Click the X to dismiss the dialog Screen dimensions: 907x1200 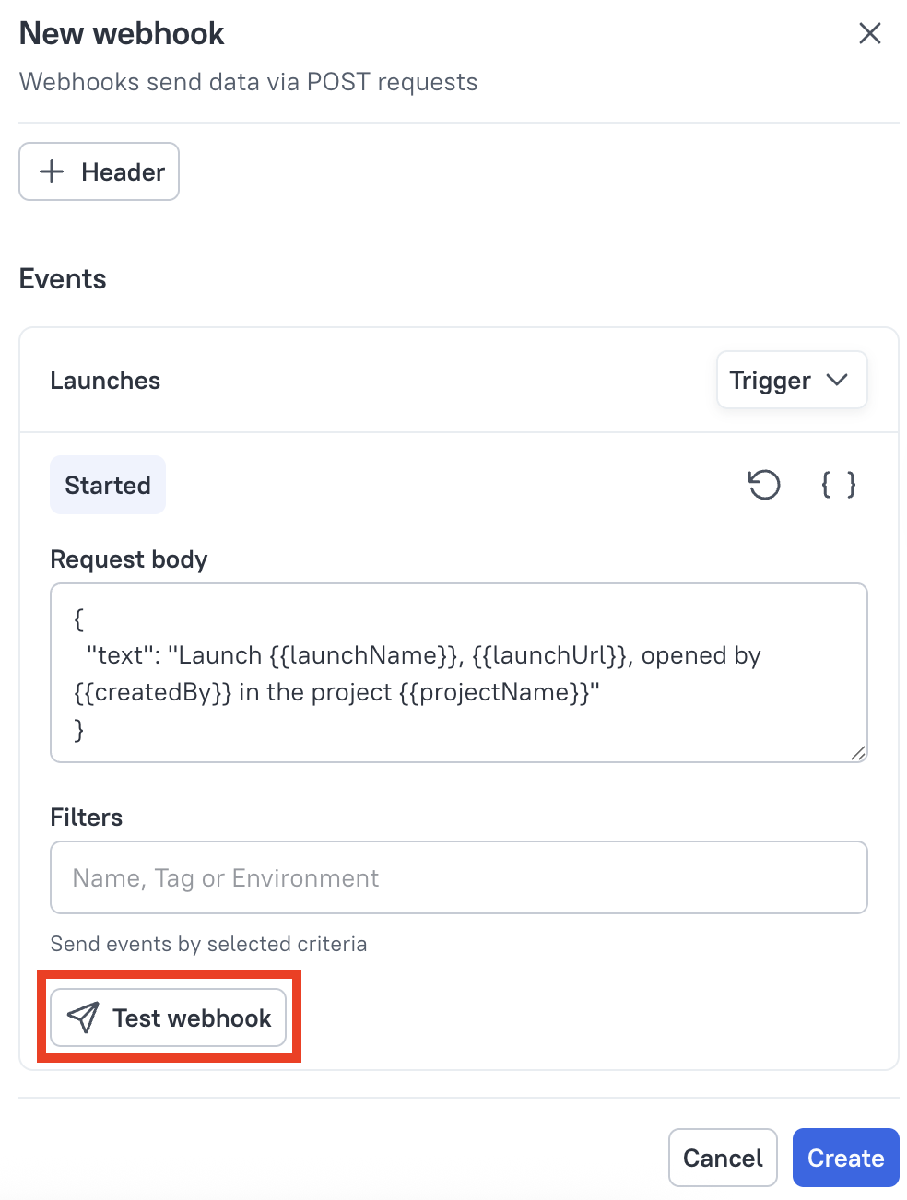(x=869, y=33)
